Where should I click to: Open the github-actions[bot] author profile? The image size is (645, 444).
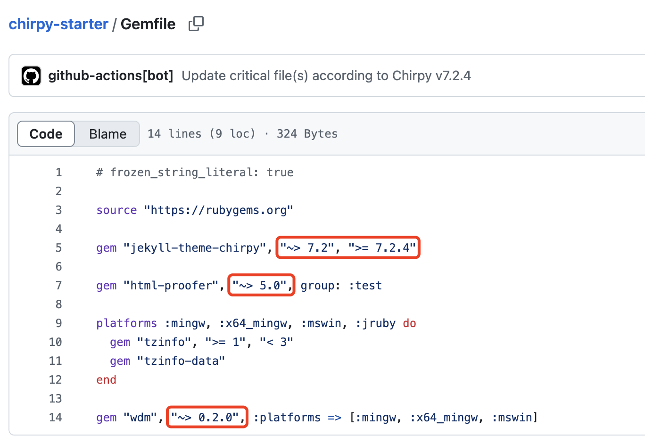pos(111,76)
